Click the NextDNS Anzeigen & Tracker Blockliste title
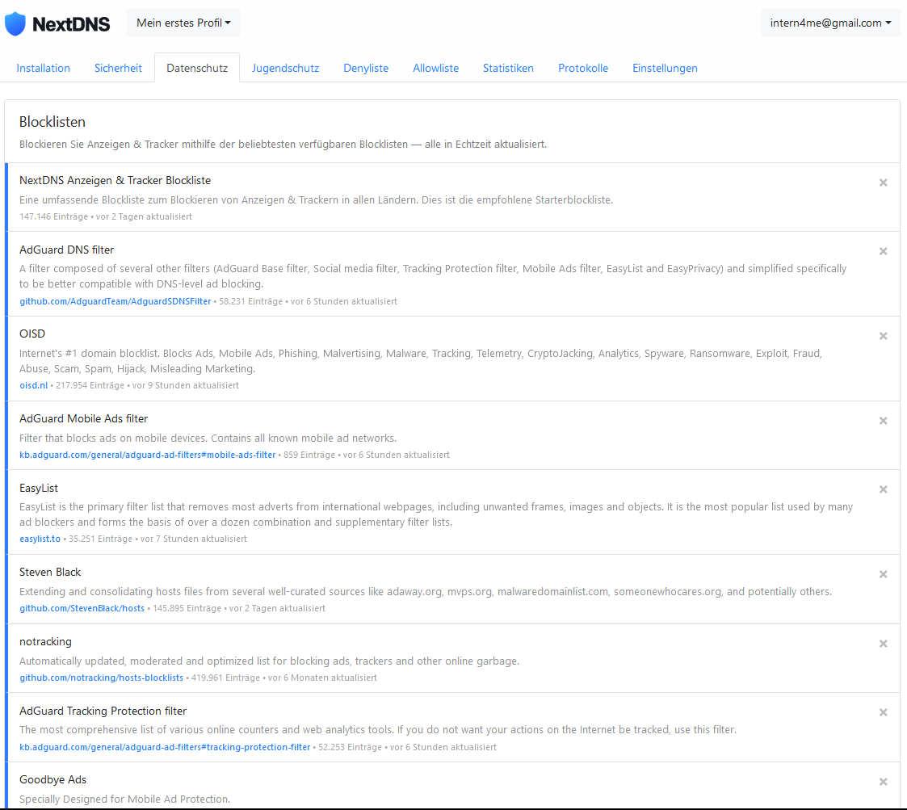The height and width of the screenshot is (810, 907). [115, 181]
